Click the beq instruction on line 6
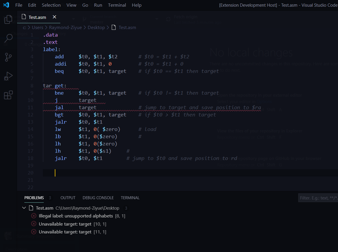 (x=59, y=71)
